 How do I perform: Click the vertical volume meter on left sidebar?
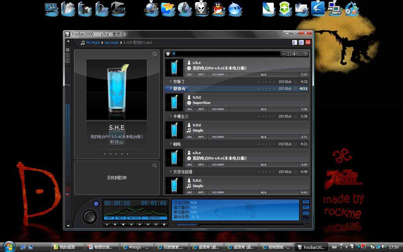coord(68,124)
